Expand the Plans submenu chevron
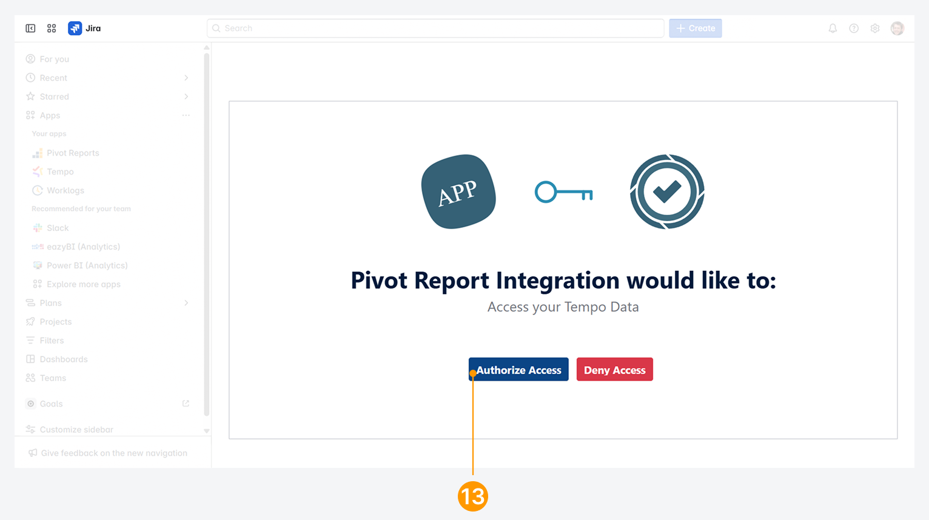 click(x=186, y=303)
